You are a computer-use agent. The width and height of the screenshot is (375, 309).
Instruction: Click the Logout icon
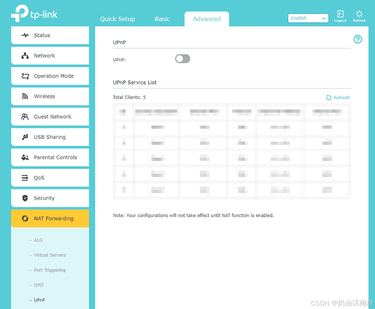point(340,14)
